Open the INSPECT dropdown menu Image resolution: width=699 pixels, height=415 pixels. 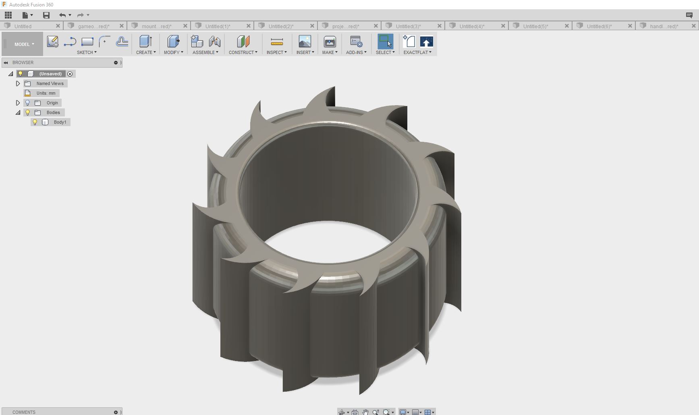pyautogui.click(x=277, y=52)
